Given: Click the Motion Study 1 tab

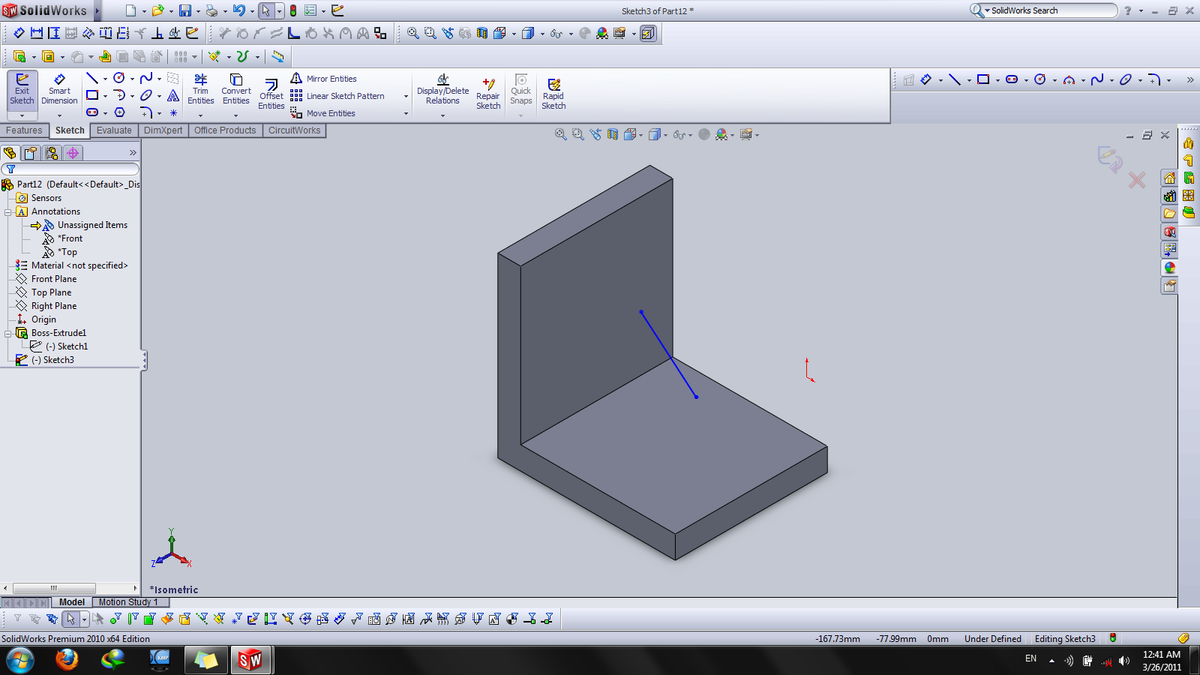Looking at the screenshot, I should (x=128, y=602).
